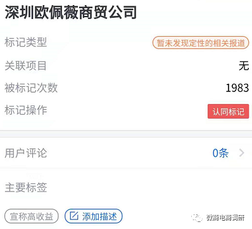Click the 1983 marked count number
Viewport: 252px width, 229px height.
click(237, 88)
